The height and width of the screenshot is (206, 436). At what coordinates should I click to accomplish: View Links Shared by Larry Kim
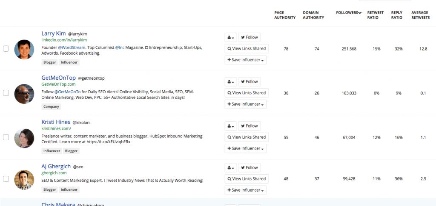pos(246,49)
